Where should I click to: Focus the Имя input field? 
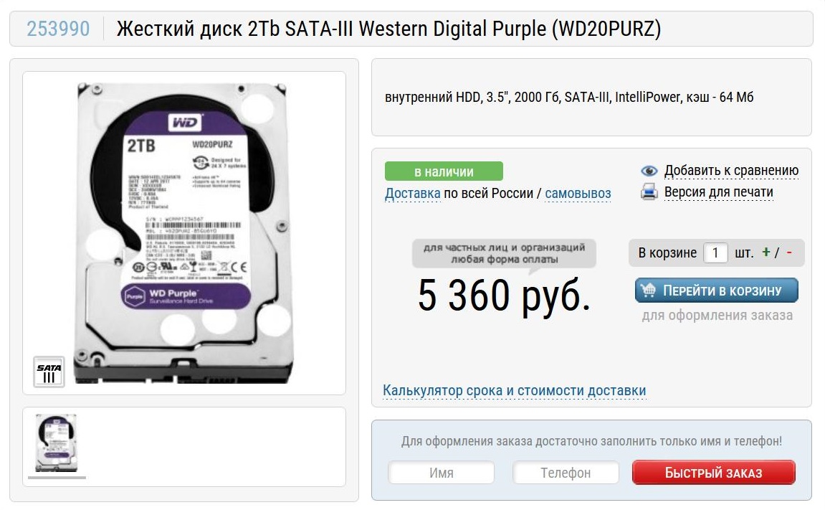click(441, 473)
